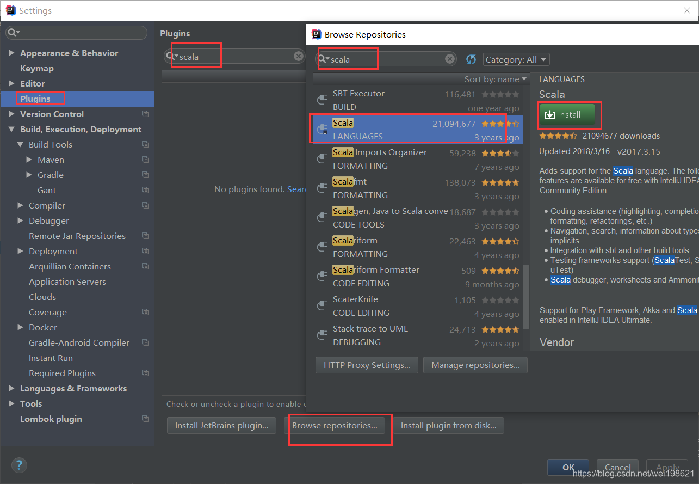Click the Browse Repositories search field
The width and height of the screenshot is (699, 484).
tap(387, 59)
